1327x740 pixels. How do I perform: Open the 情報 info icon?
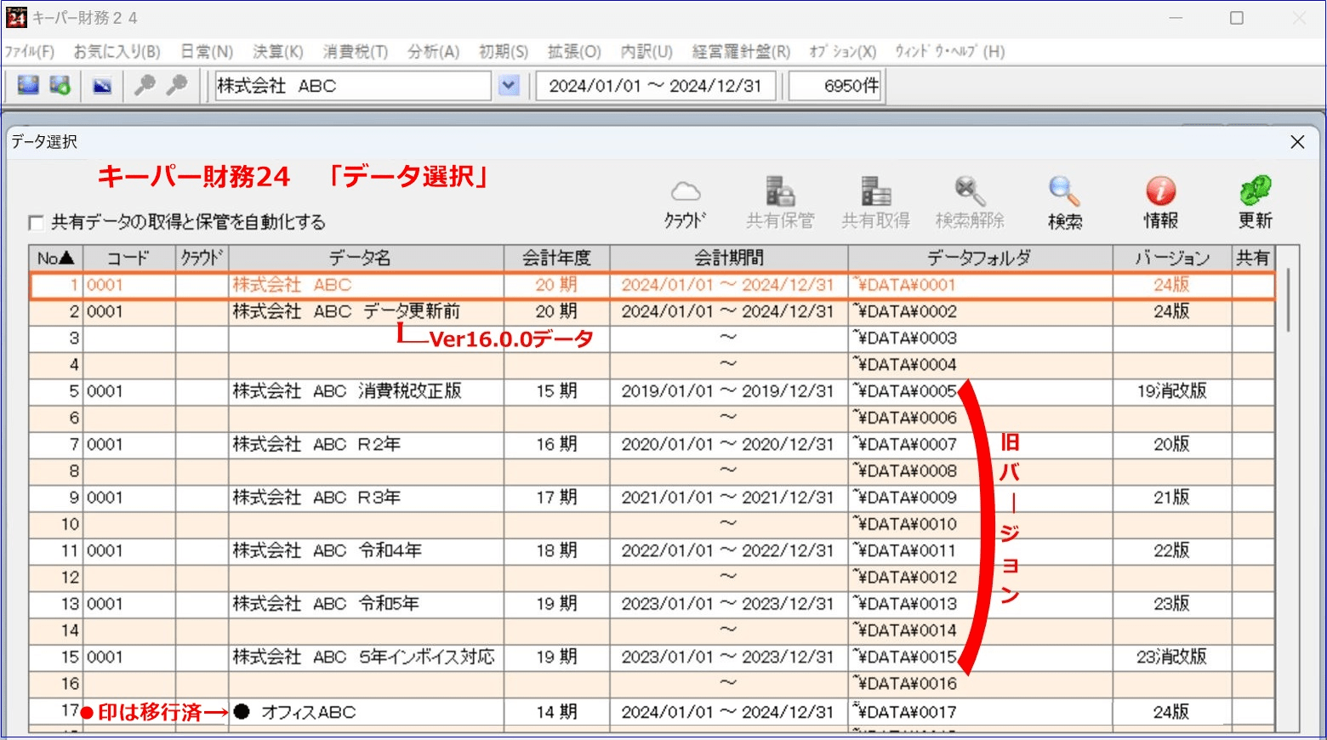1160,203
